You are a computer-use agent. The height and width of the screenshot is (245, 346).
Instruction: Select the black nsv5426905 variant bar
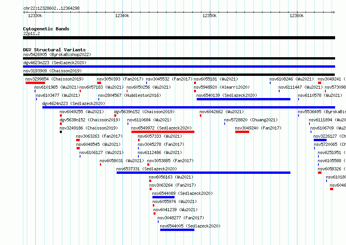pos(179,58)
